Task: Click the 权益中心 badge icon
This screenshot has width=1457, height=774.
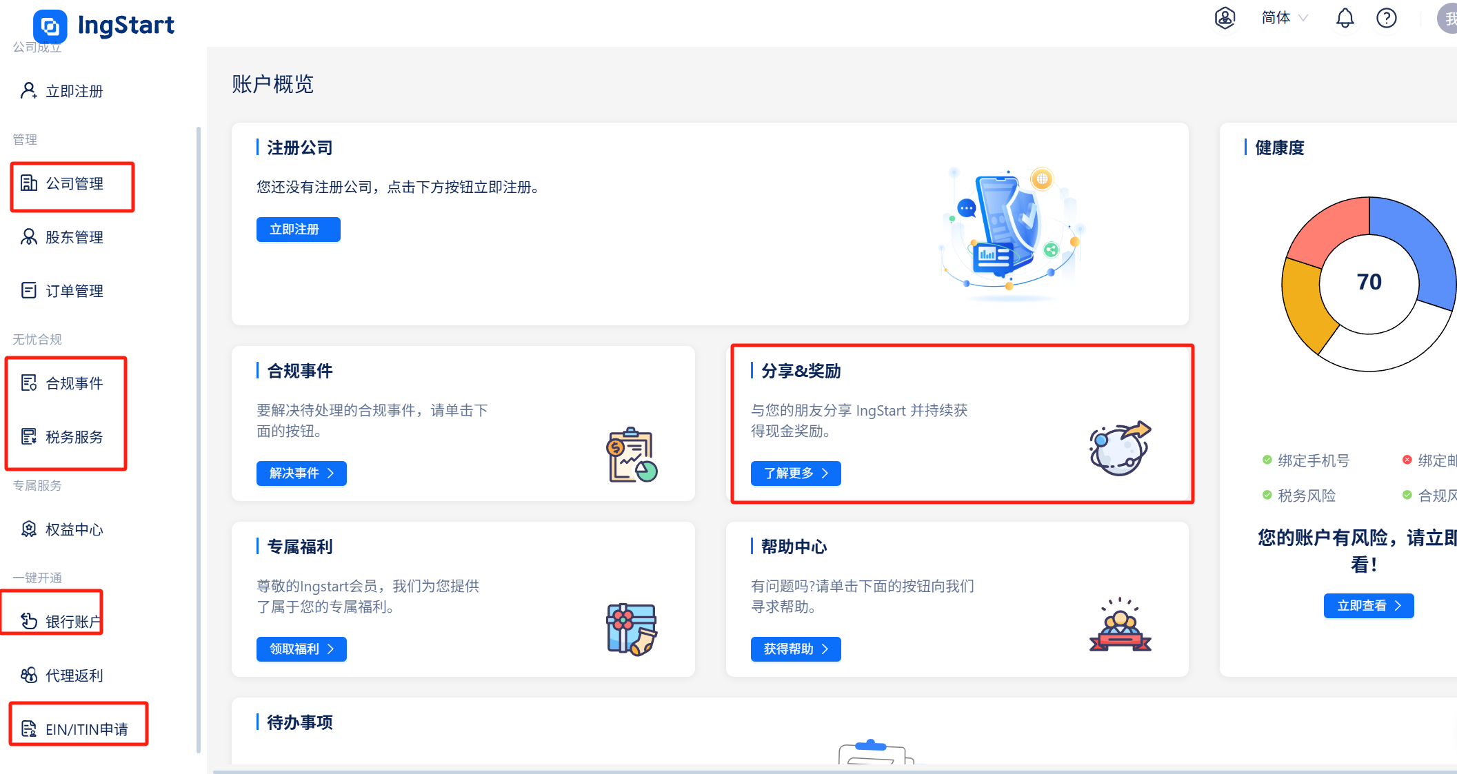Action: [28, 529]
